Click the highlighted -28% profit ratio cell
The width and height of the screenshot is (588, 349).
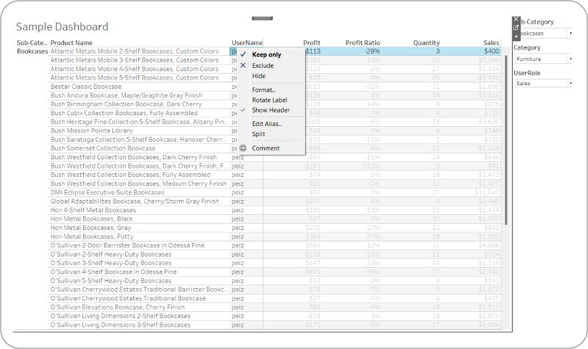point(372,52)
